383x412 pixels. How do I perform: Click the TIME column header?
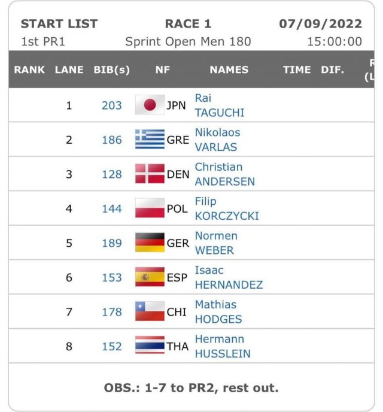tap(297, 69)
